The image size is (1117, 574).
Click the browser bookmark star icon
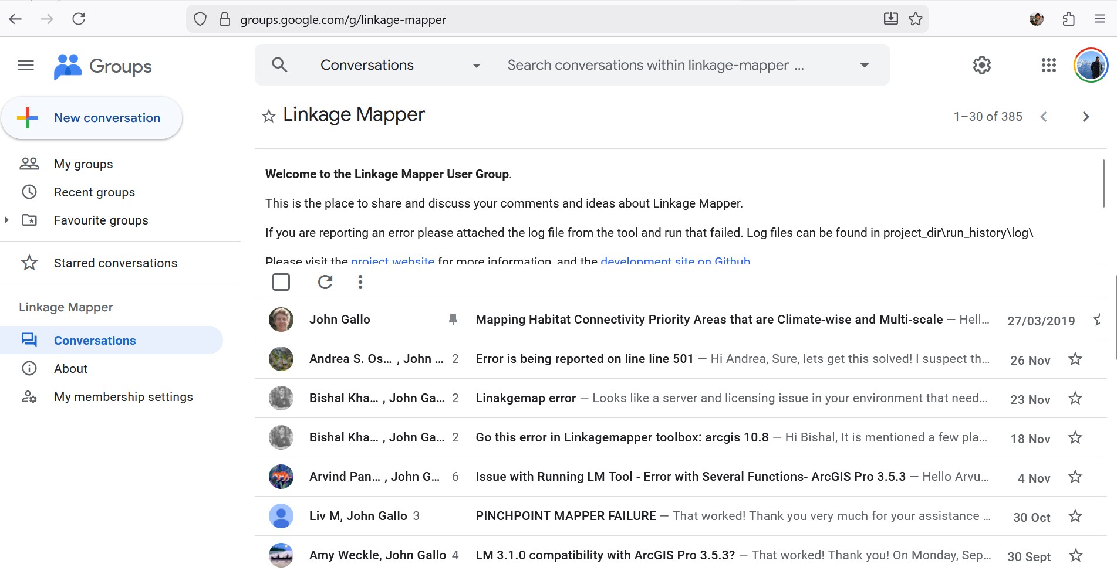point(915,19)
